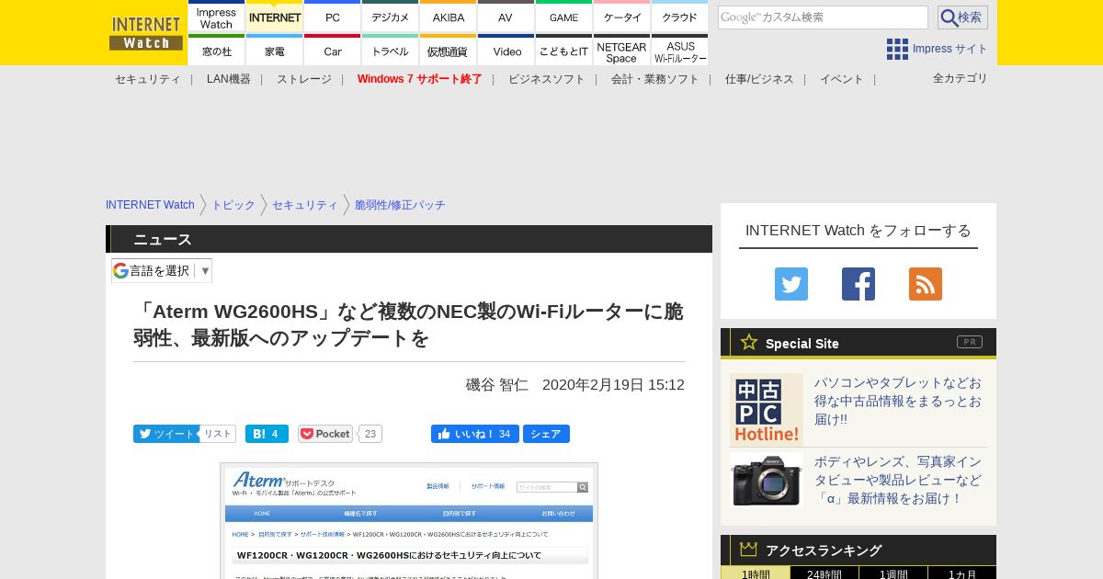Go to the LAN機器 category
The image size is (1103, 579).
pos(229,79)
